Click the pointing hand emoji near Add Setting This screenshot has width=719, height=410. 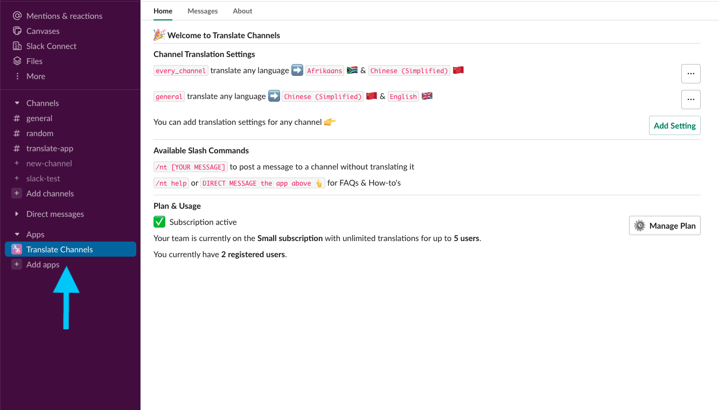[330, 122]
